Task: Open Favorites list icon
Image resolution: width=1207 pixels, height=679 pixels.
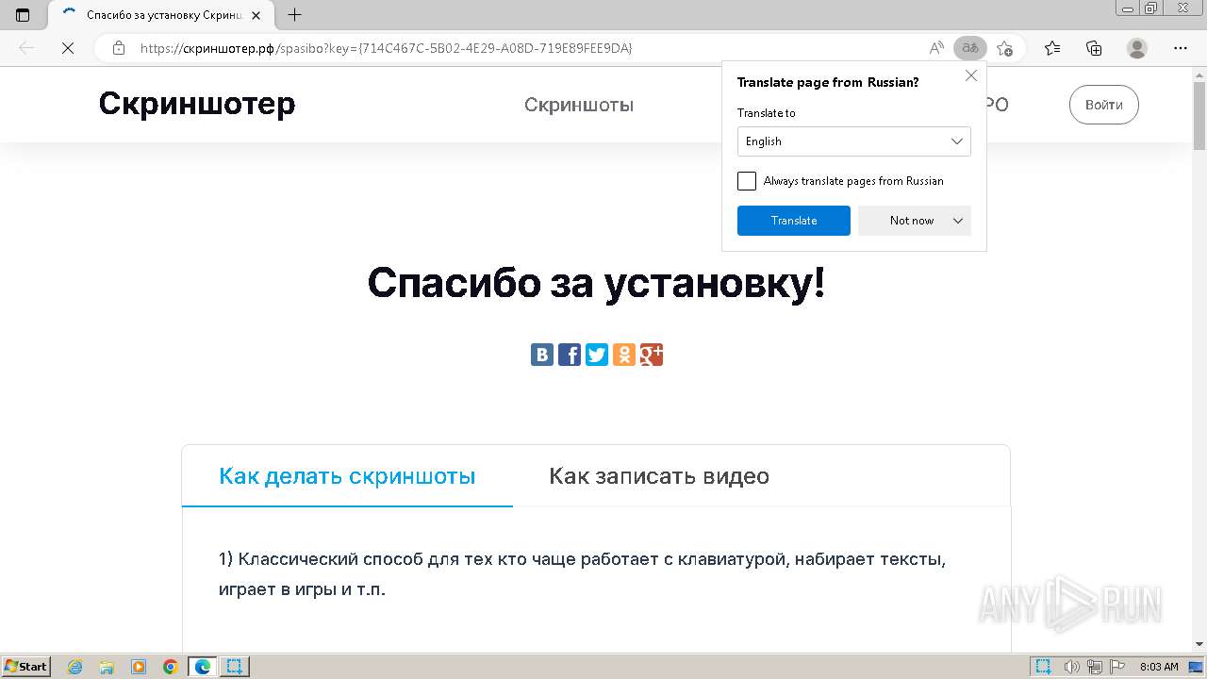Action: 1052,48
